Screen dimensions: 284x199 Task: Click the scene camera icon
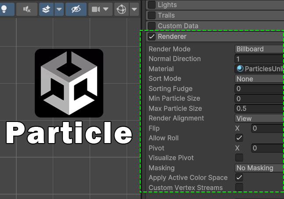tap(96, 9)
